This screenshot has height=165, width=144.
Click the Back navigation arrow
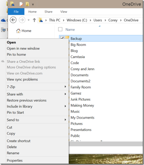13,20
